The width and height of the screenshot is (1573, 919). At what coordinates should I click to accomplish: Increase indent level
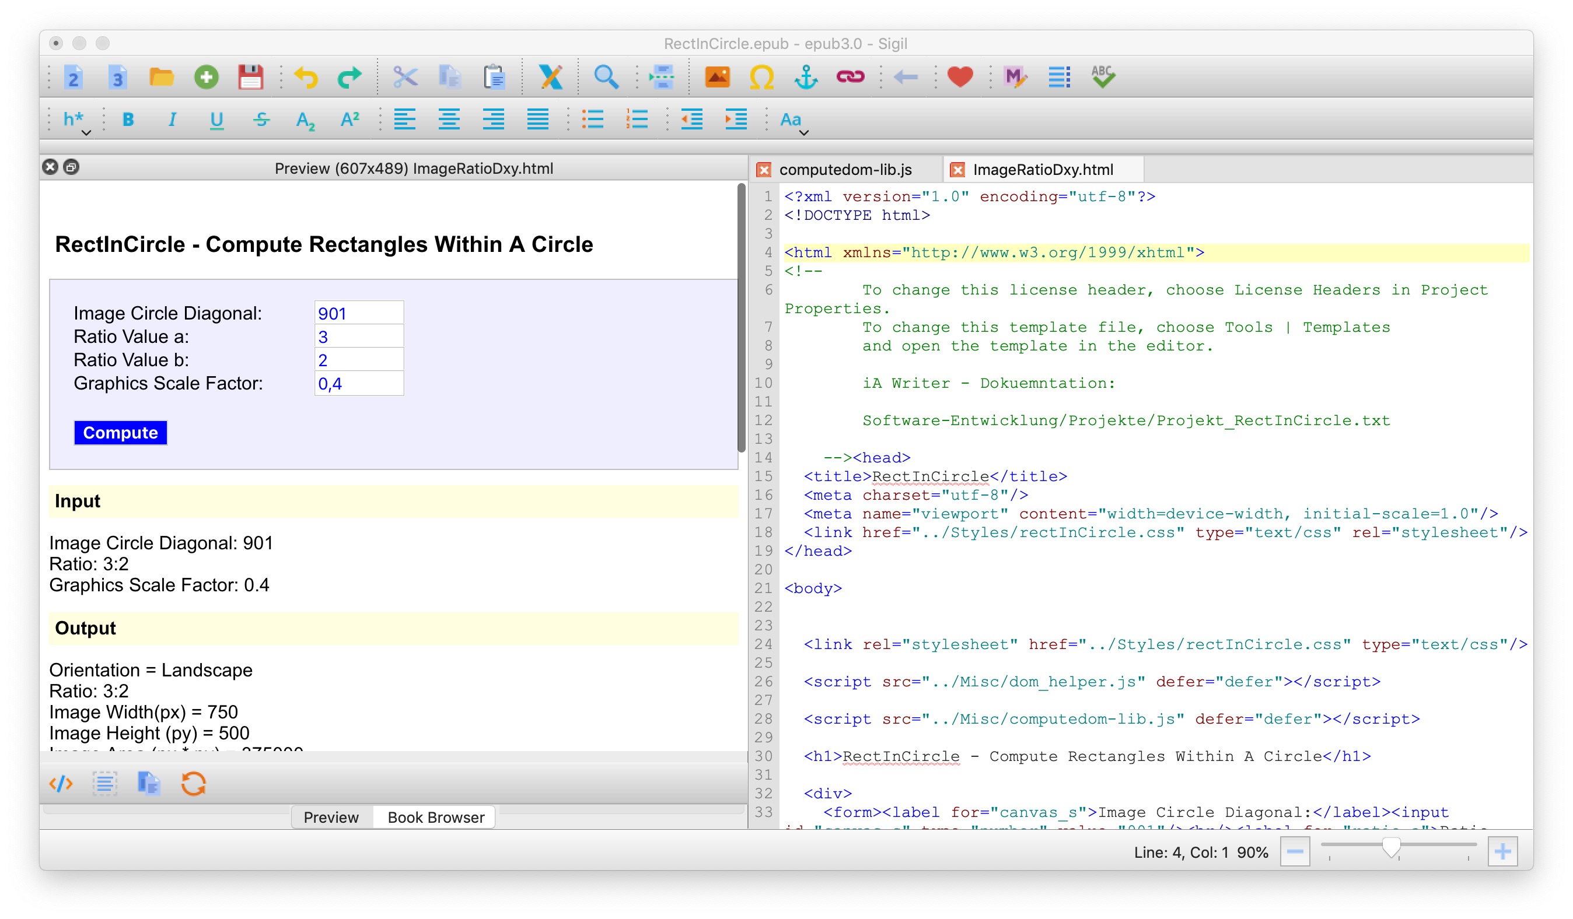pyautogui.click(x=736, y=119)
